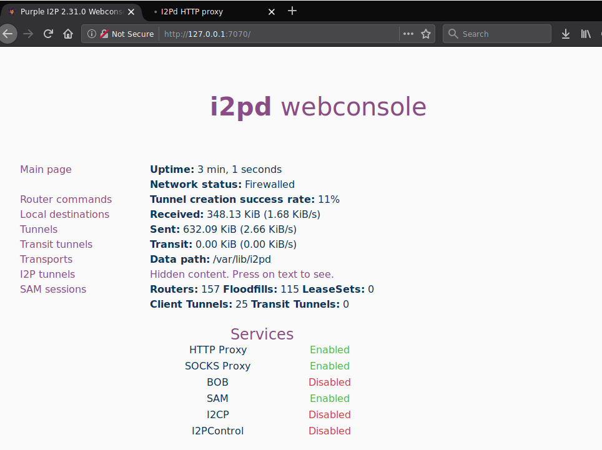The height and width of the screenshot is (450, 602).
Task: Click the SOCKS Proxy service label
Action: [218, 366]
